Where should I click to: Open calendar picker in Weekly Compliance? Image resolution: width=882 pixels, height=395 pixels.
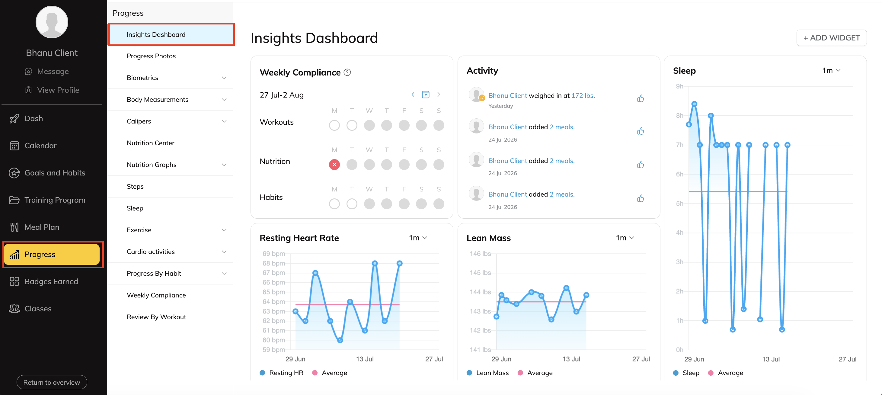[x=425, y=95]
